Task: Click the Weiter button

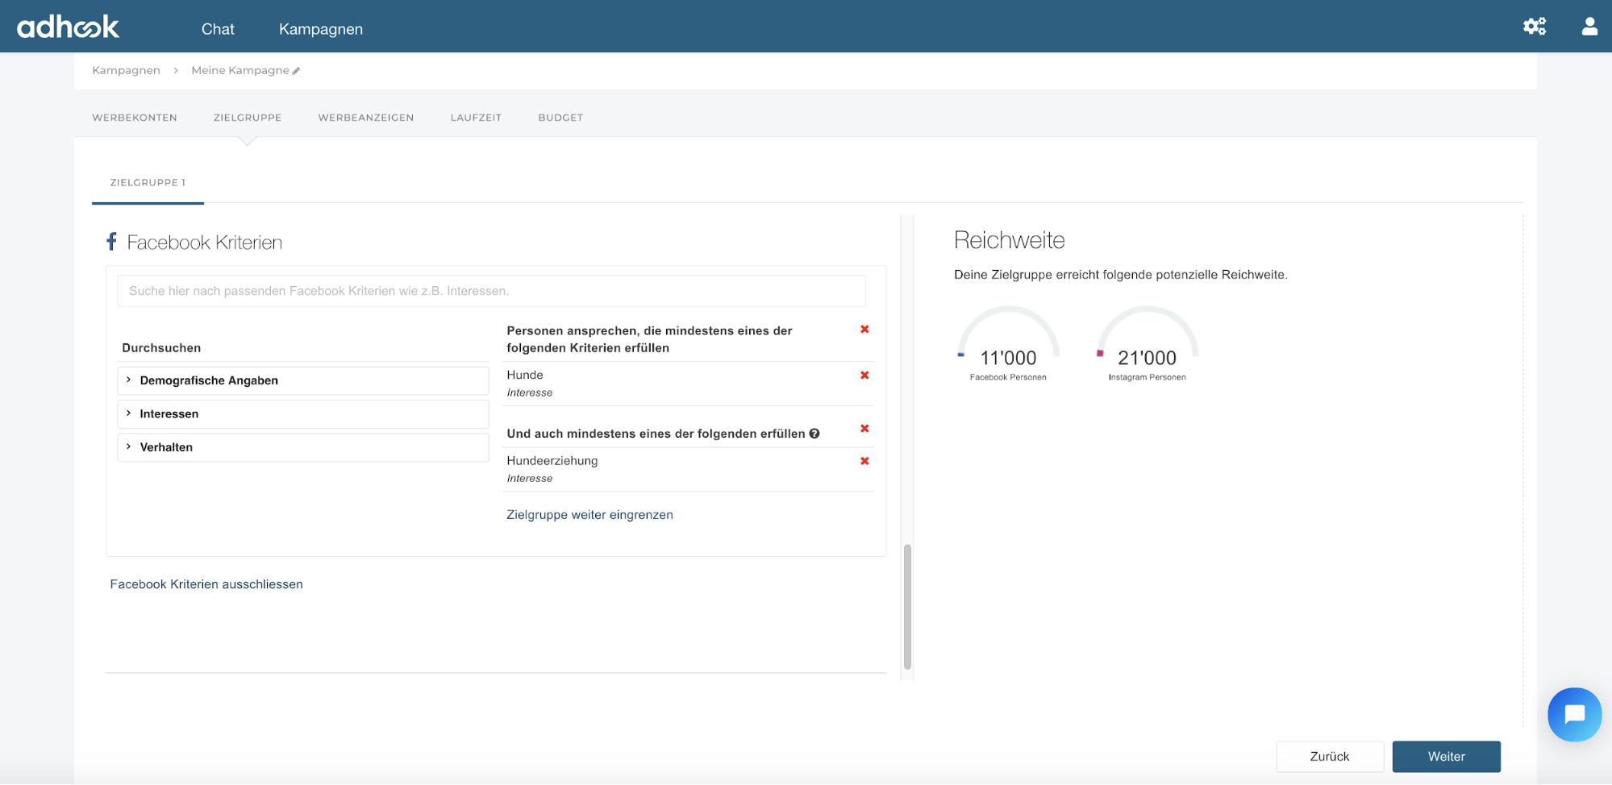Action: [x=1447, y=757]
